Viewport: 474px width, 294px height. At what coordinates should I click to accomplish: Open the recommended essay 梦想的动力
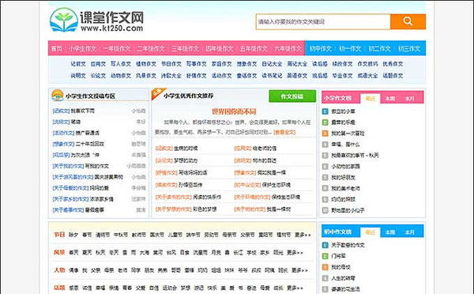point(186,160)
